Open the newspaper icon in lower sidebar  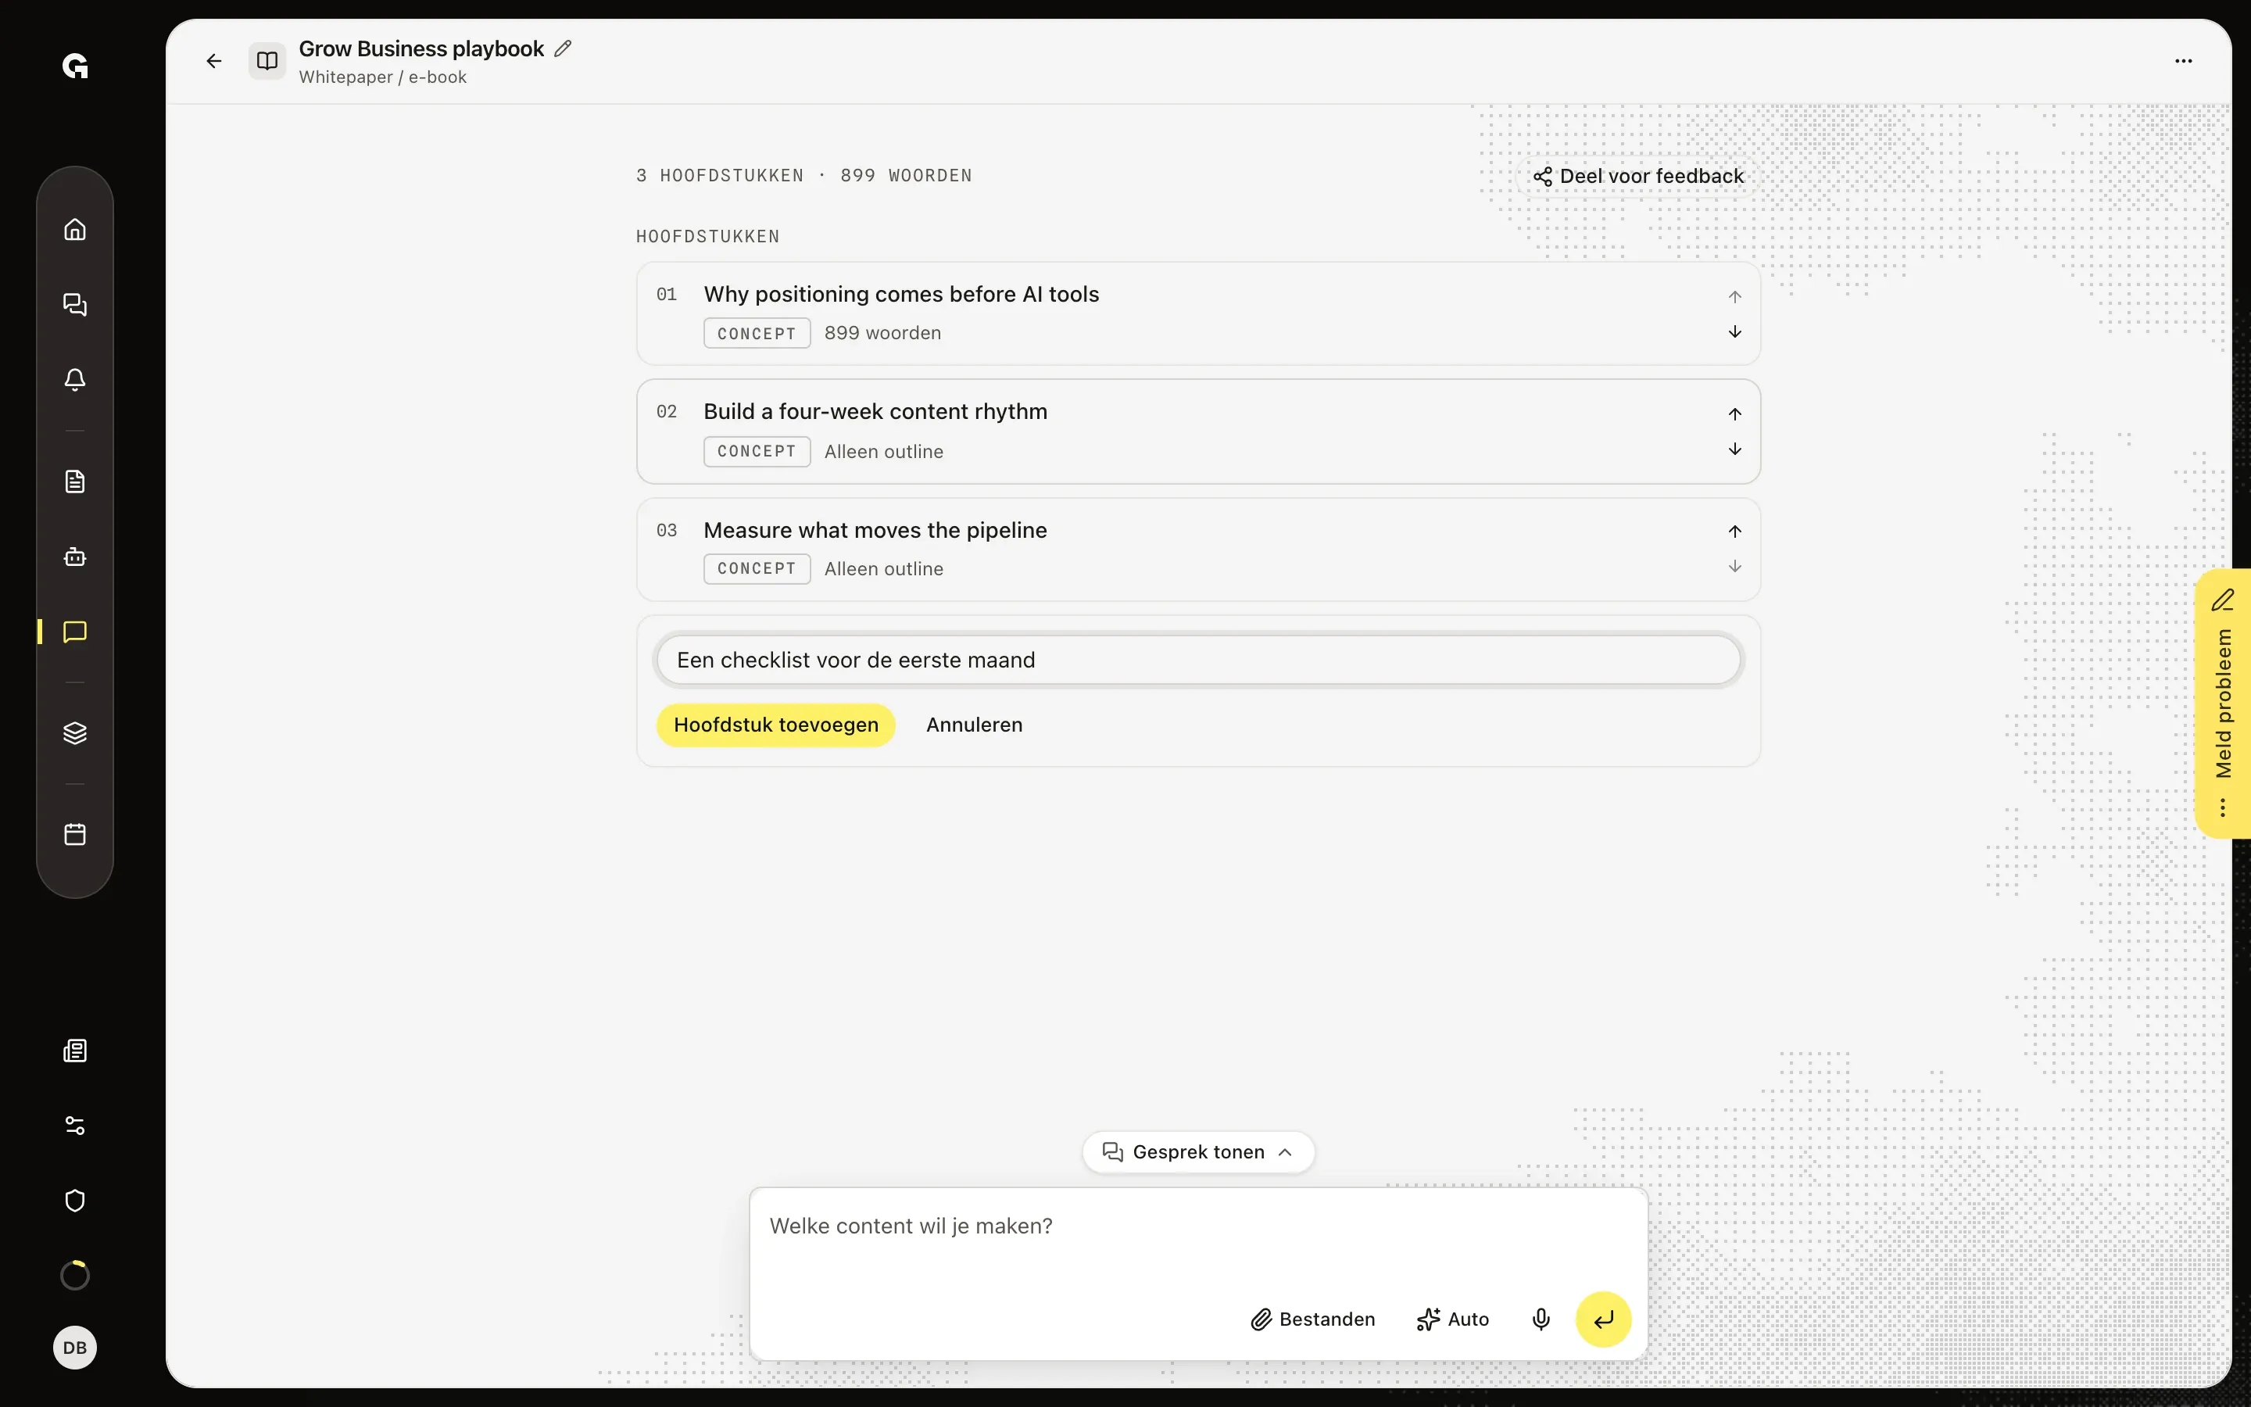click(75, 1051)
